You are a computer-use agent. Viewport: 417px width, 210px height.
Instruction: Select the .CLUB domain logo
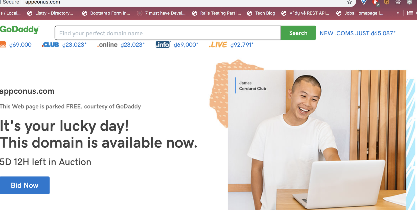pos(50,45)
